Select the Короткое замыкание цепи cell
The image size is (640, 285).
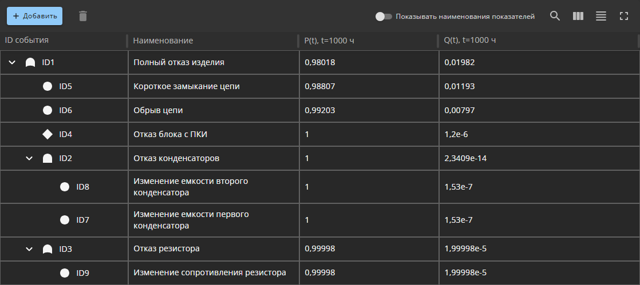214,86
